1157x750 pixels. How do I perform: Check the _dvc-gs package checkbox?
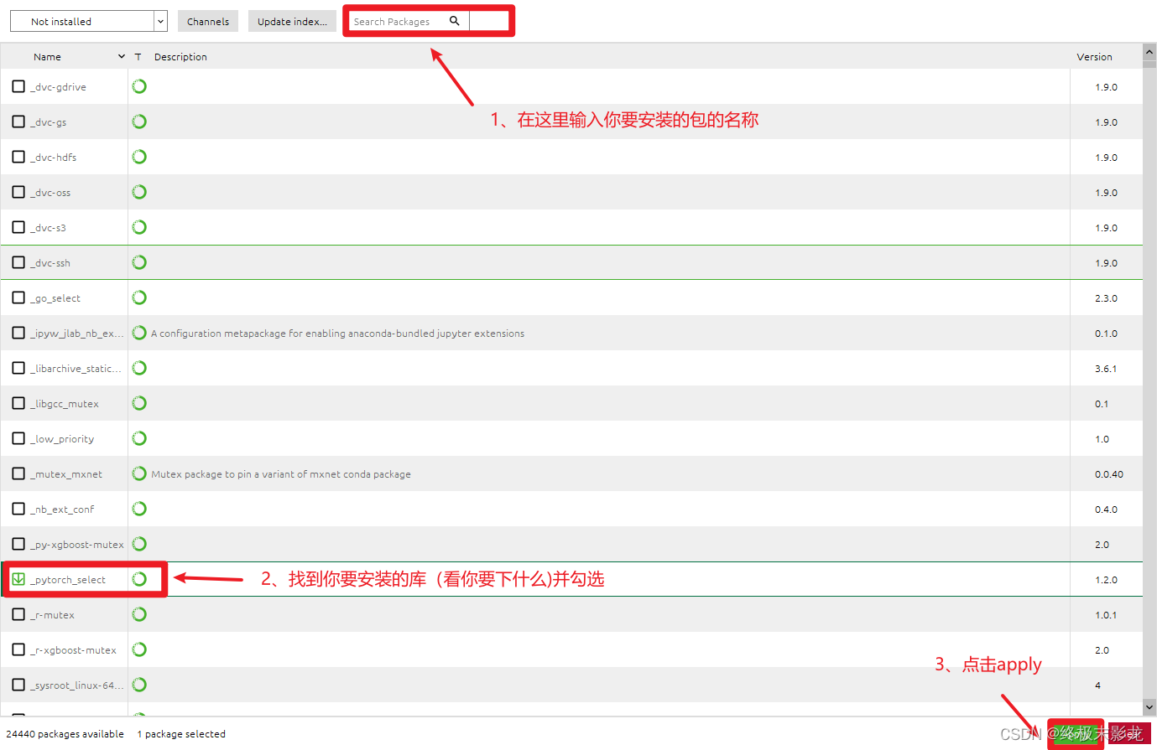18,122
